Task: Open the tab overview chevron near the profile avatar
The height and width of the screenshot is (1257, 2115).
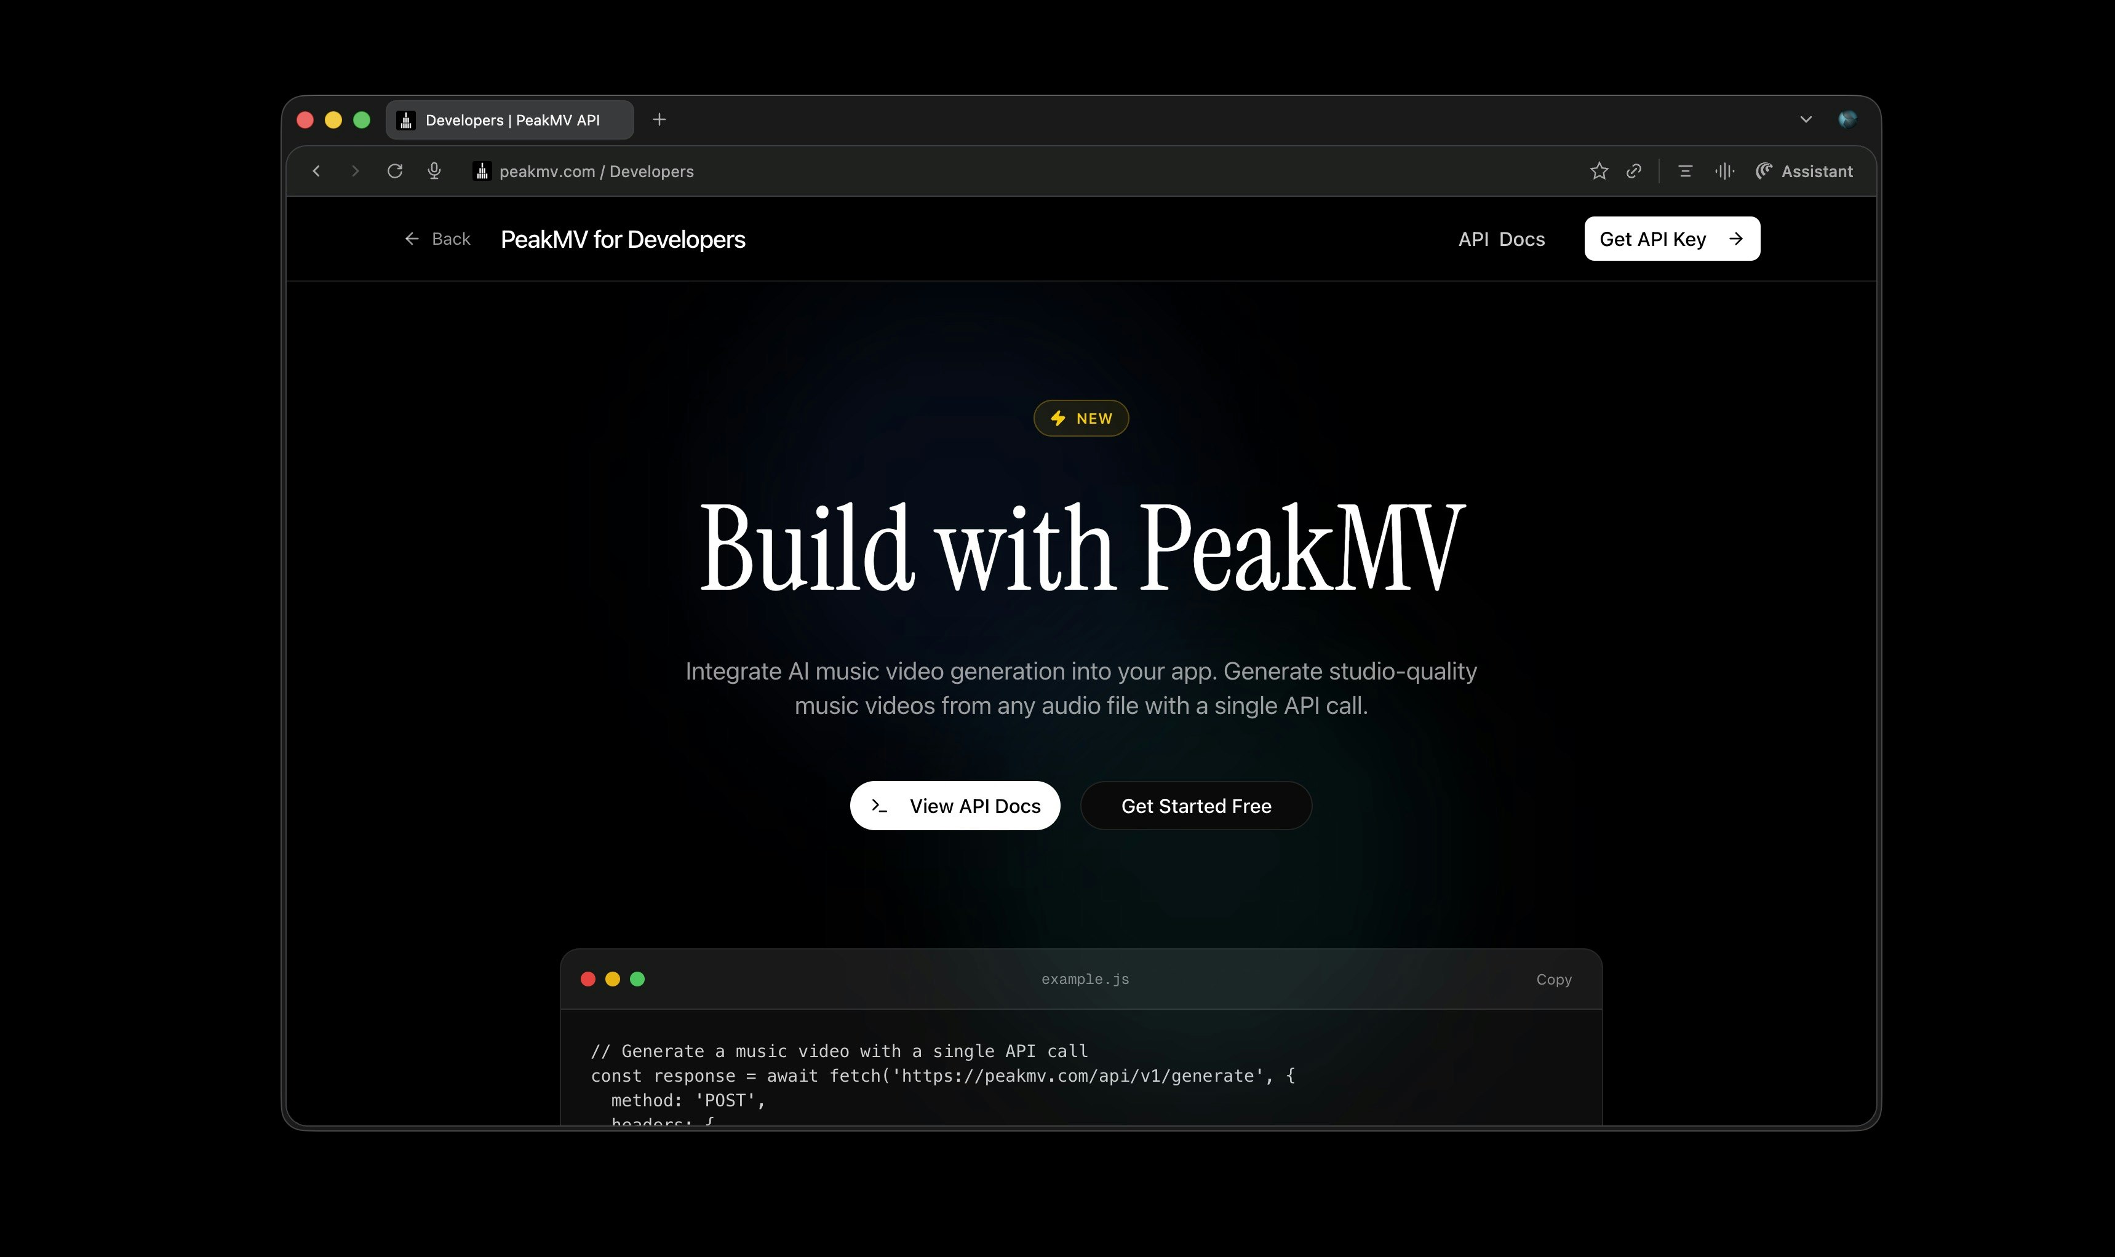Action: coord(1807,119)
